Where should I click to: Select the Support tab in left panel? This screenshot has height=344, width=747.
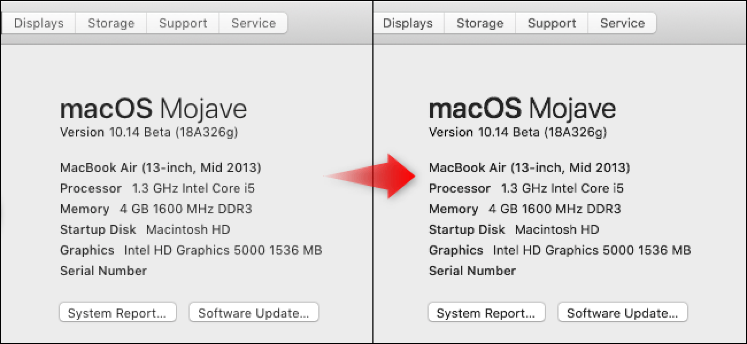pos(183,24)
